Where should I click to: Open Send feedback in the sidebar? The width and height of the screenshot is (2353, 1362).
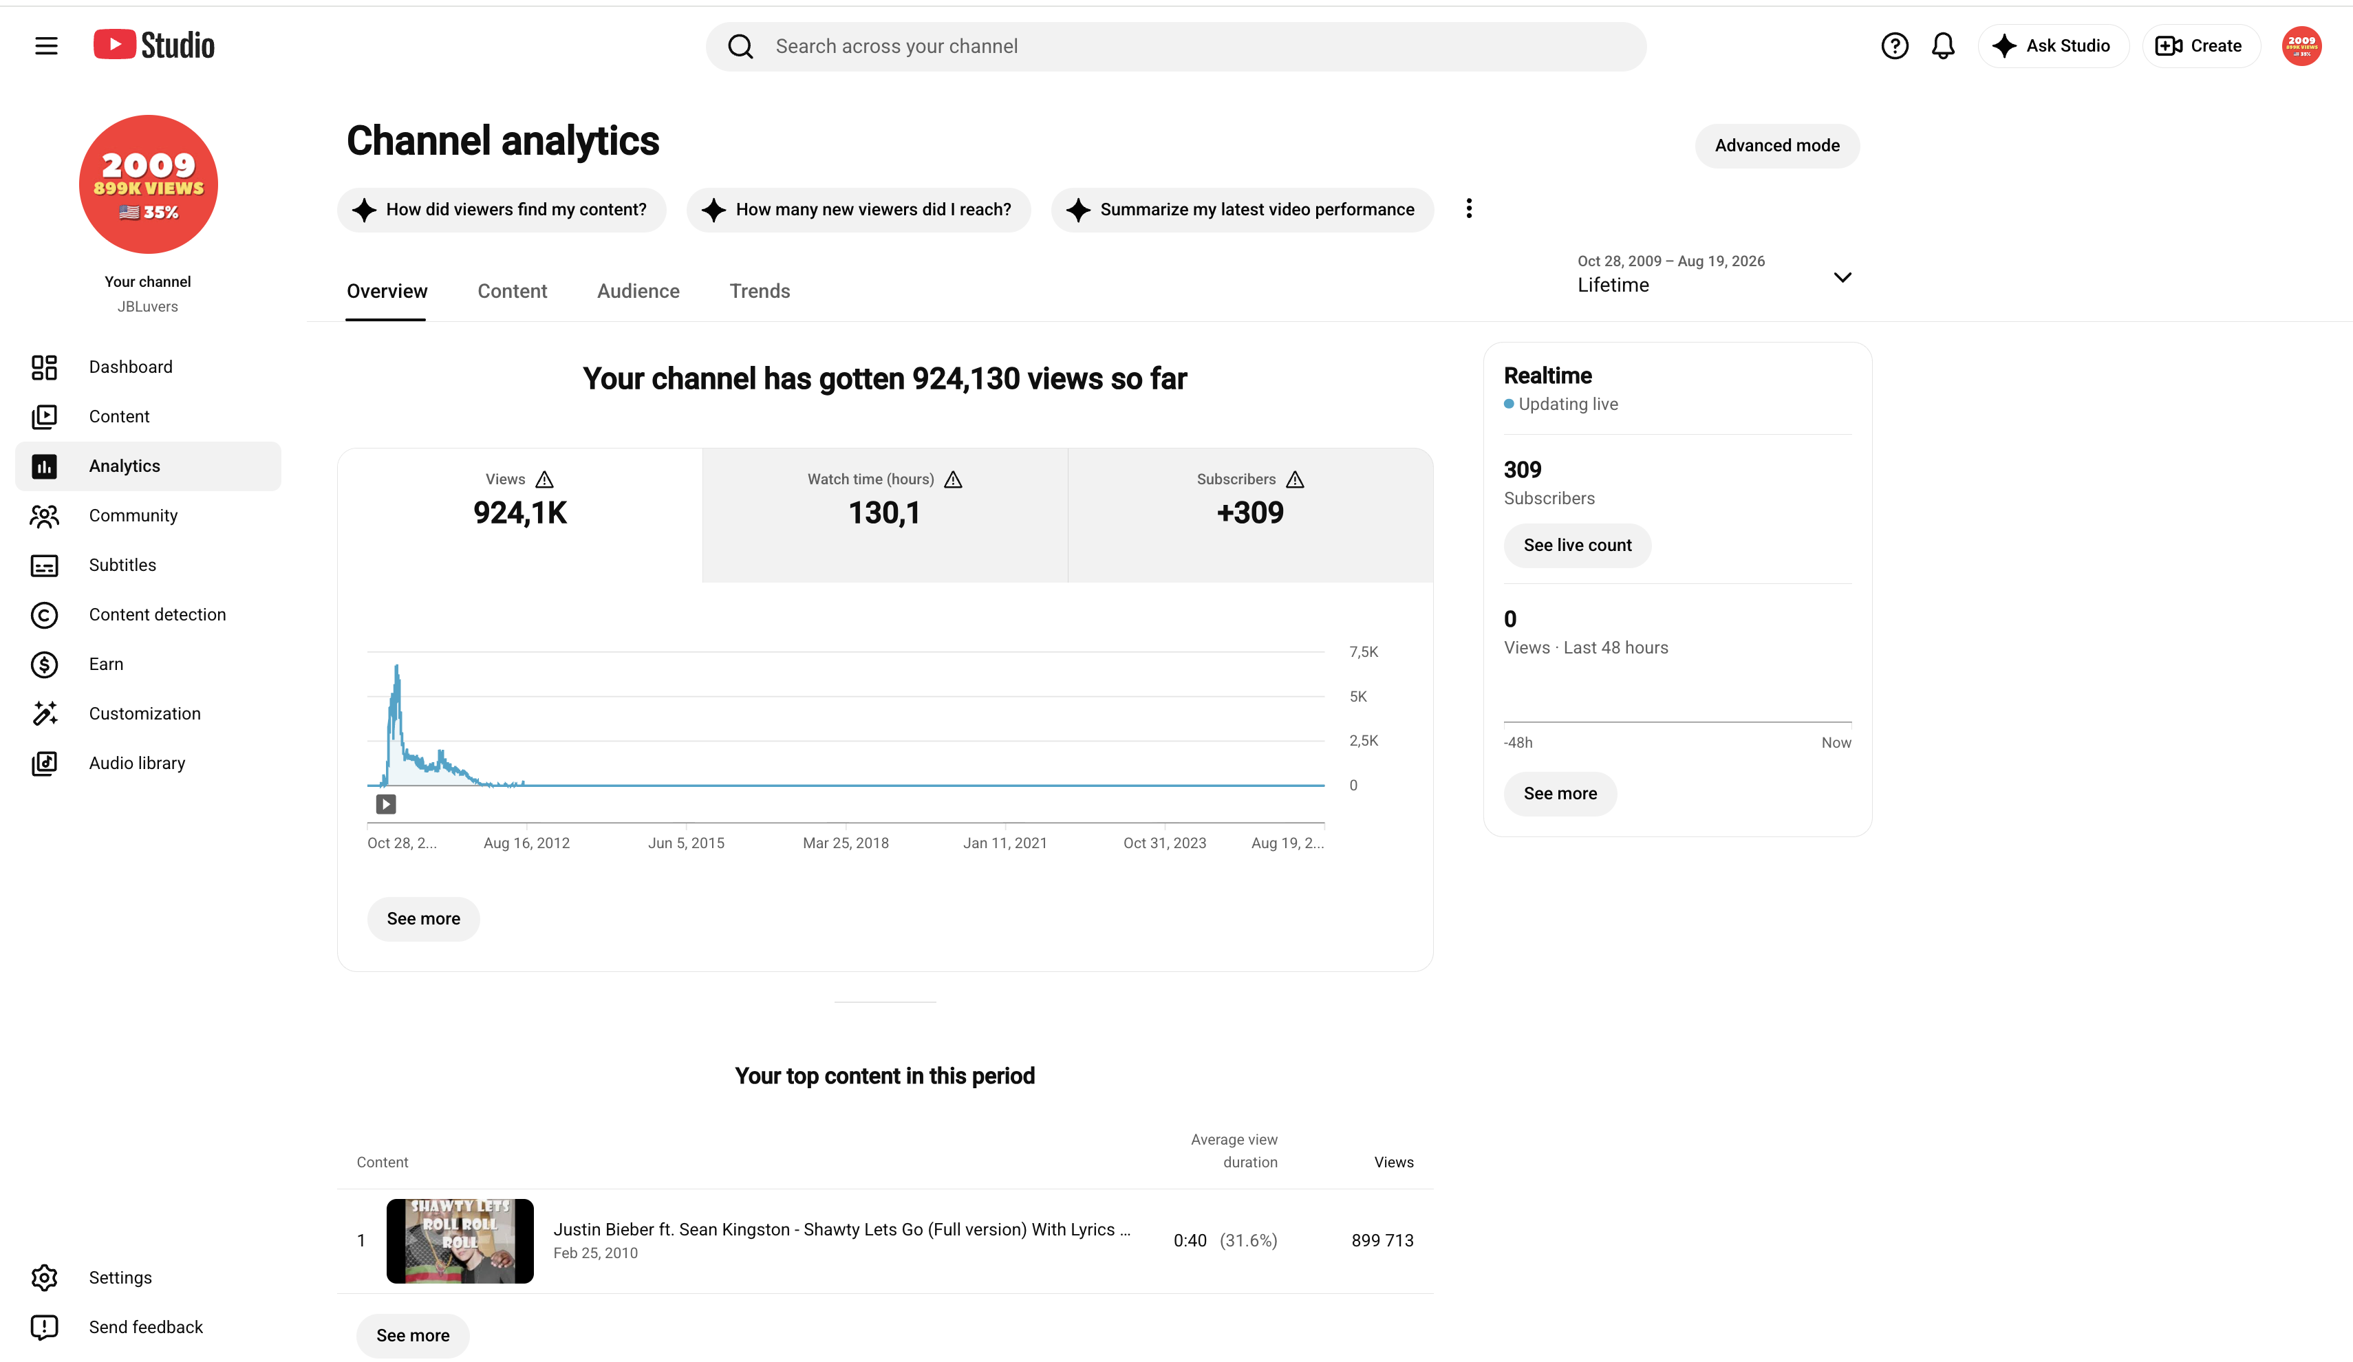click(x=147, y=1326)
